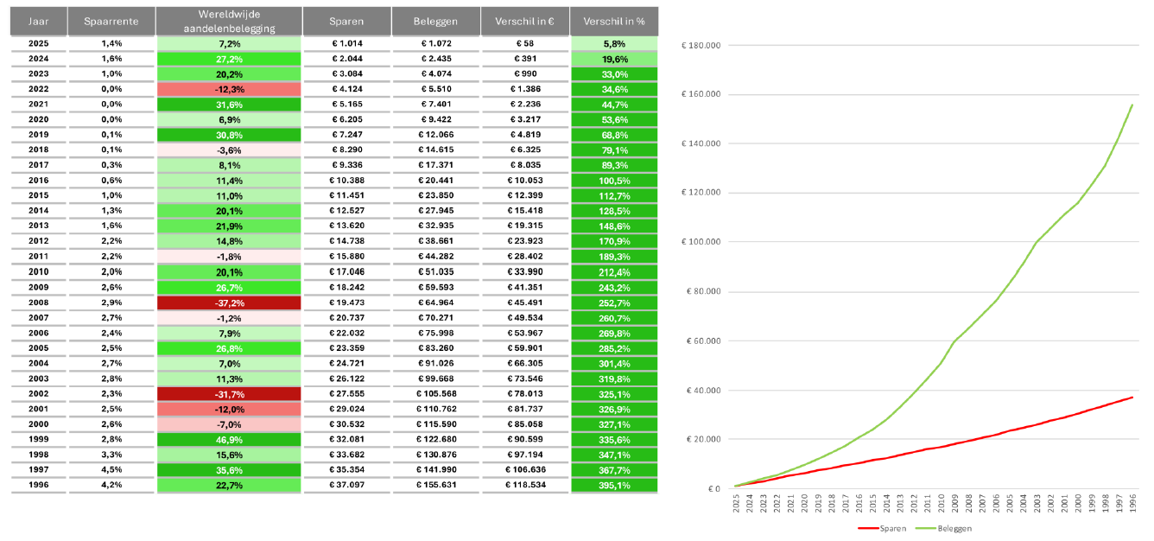Click the "Verschil in %" column header

pos(613,21)
